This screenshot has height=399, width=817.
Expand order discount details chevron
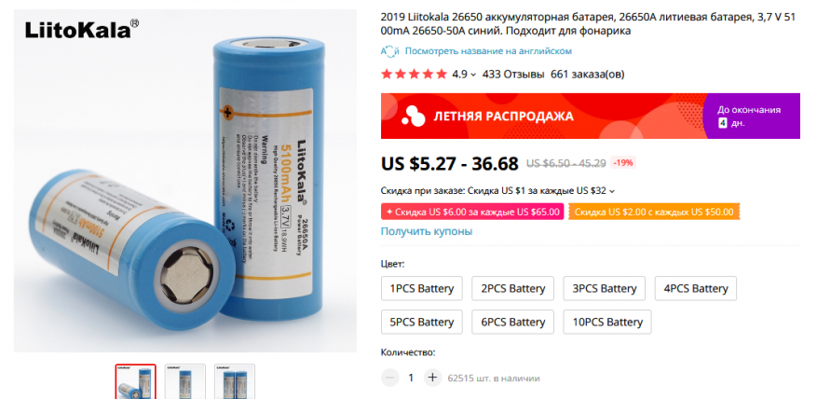point(612,191)
